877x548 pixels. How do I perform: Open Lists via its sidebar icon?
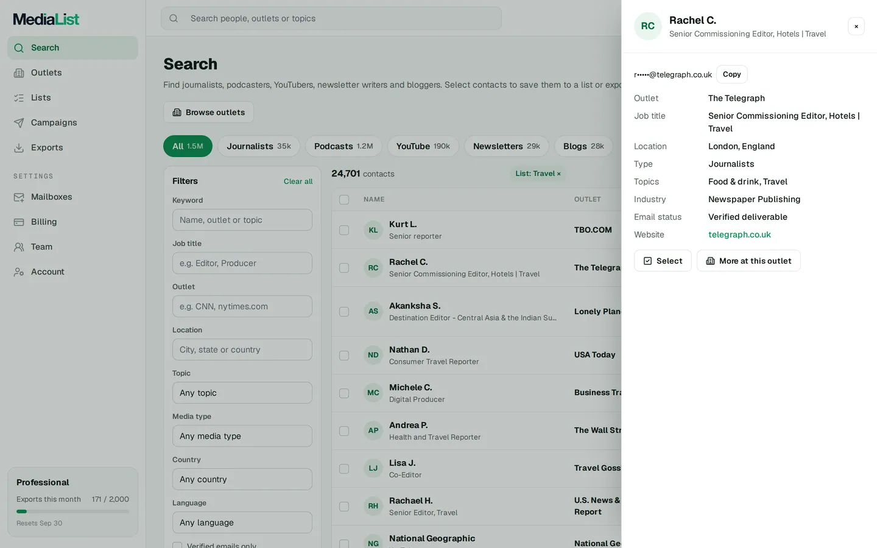pyautogui.click(x=19, y=97)
